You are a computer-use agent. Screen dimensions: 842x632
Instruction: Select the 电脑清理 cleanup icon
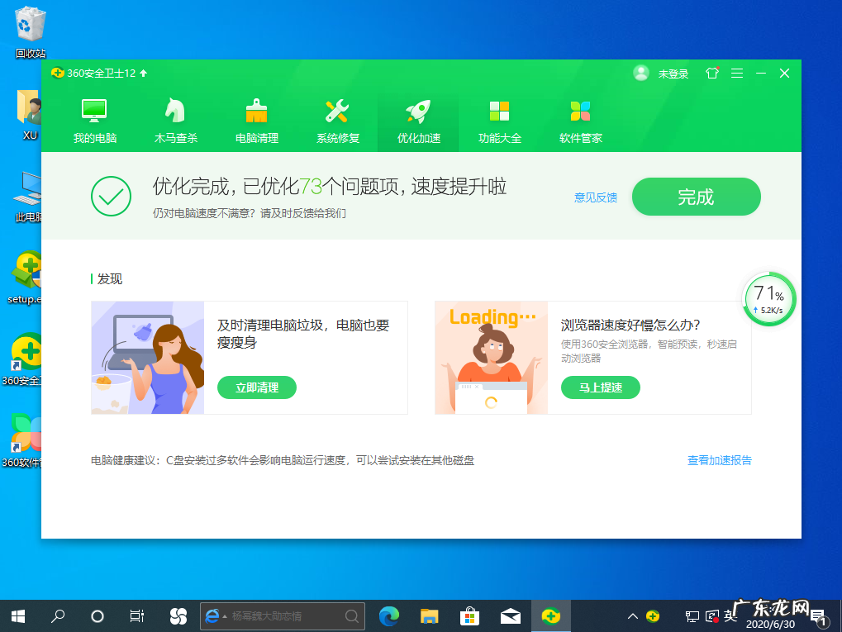click(x=255, y=116)
